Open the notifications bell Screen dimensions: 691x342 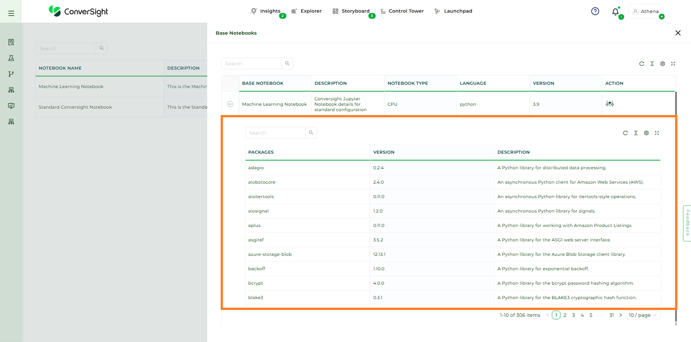coord(615,12)
